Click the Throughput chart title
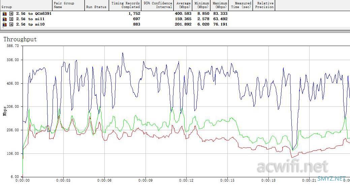Screen dimensions: 350x185 pyautogui.click(x=20, y=40)
